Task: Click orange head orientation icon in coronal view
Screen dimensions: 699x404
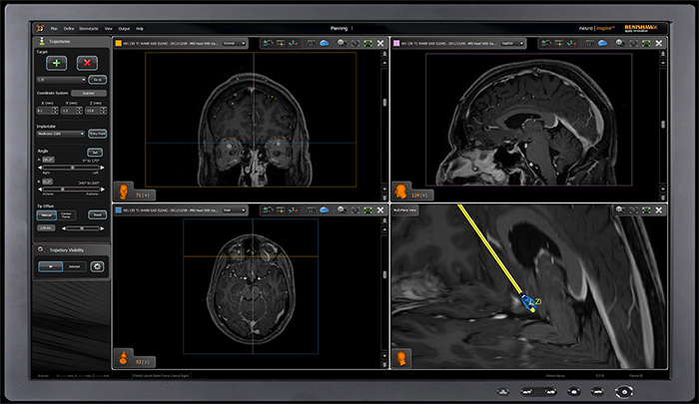Action: coord(123,190)
